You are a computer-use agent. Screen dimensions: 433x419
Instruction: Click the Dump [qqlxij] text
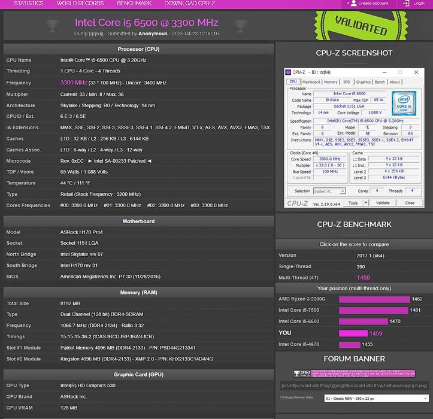click(x=89, y=34)
